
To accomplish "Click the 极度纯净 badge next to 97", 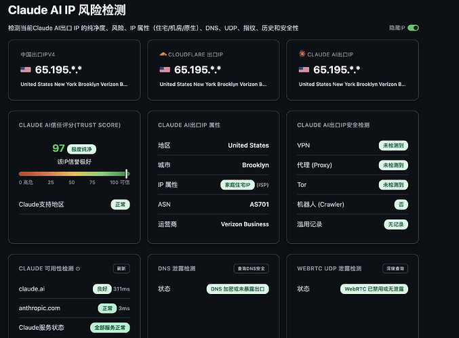I will pos(81,149).
